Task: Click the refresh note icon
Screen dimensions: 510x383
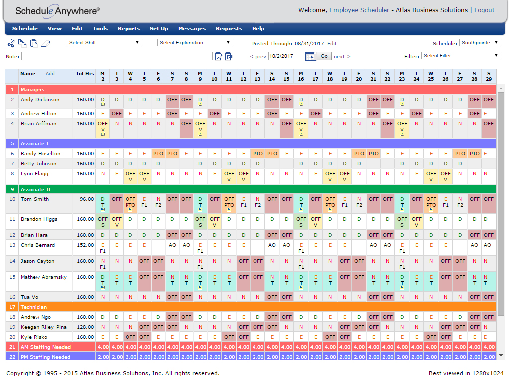Action: click(229, 57)
